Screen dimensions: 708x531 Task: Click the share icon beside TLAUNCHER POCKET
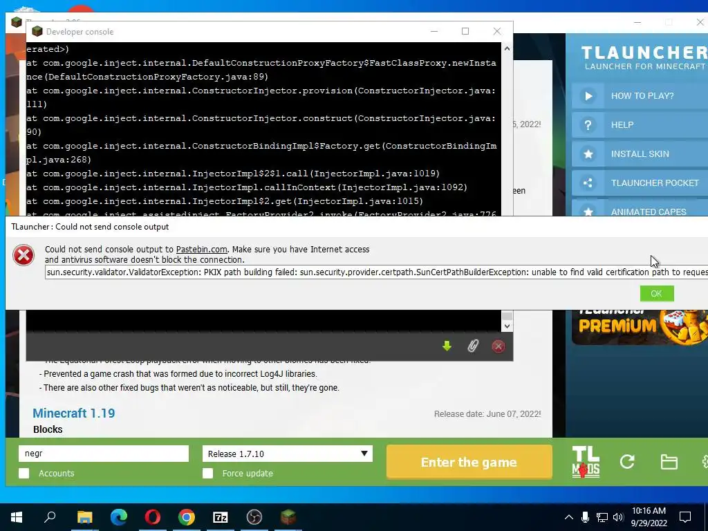click(x=588, y=183)
